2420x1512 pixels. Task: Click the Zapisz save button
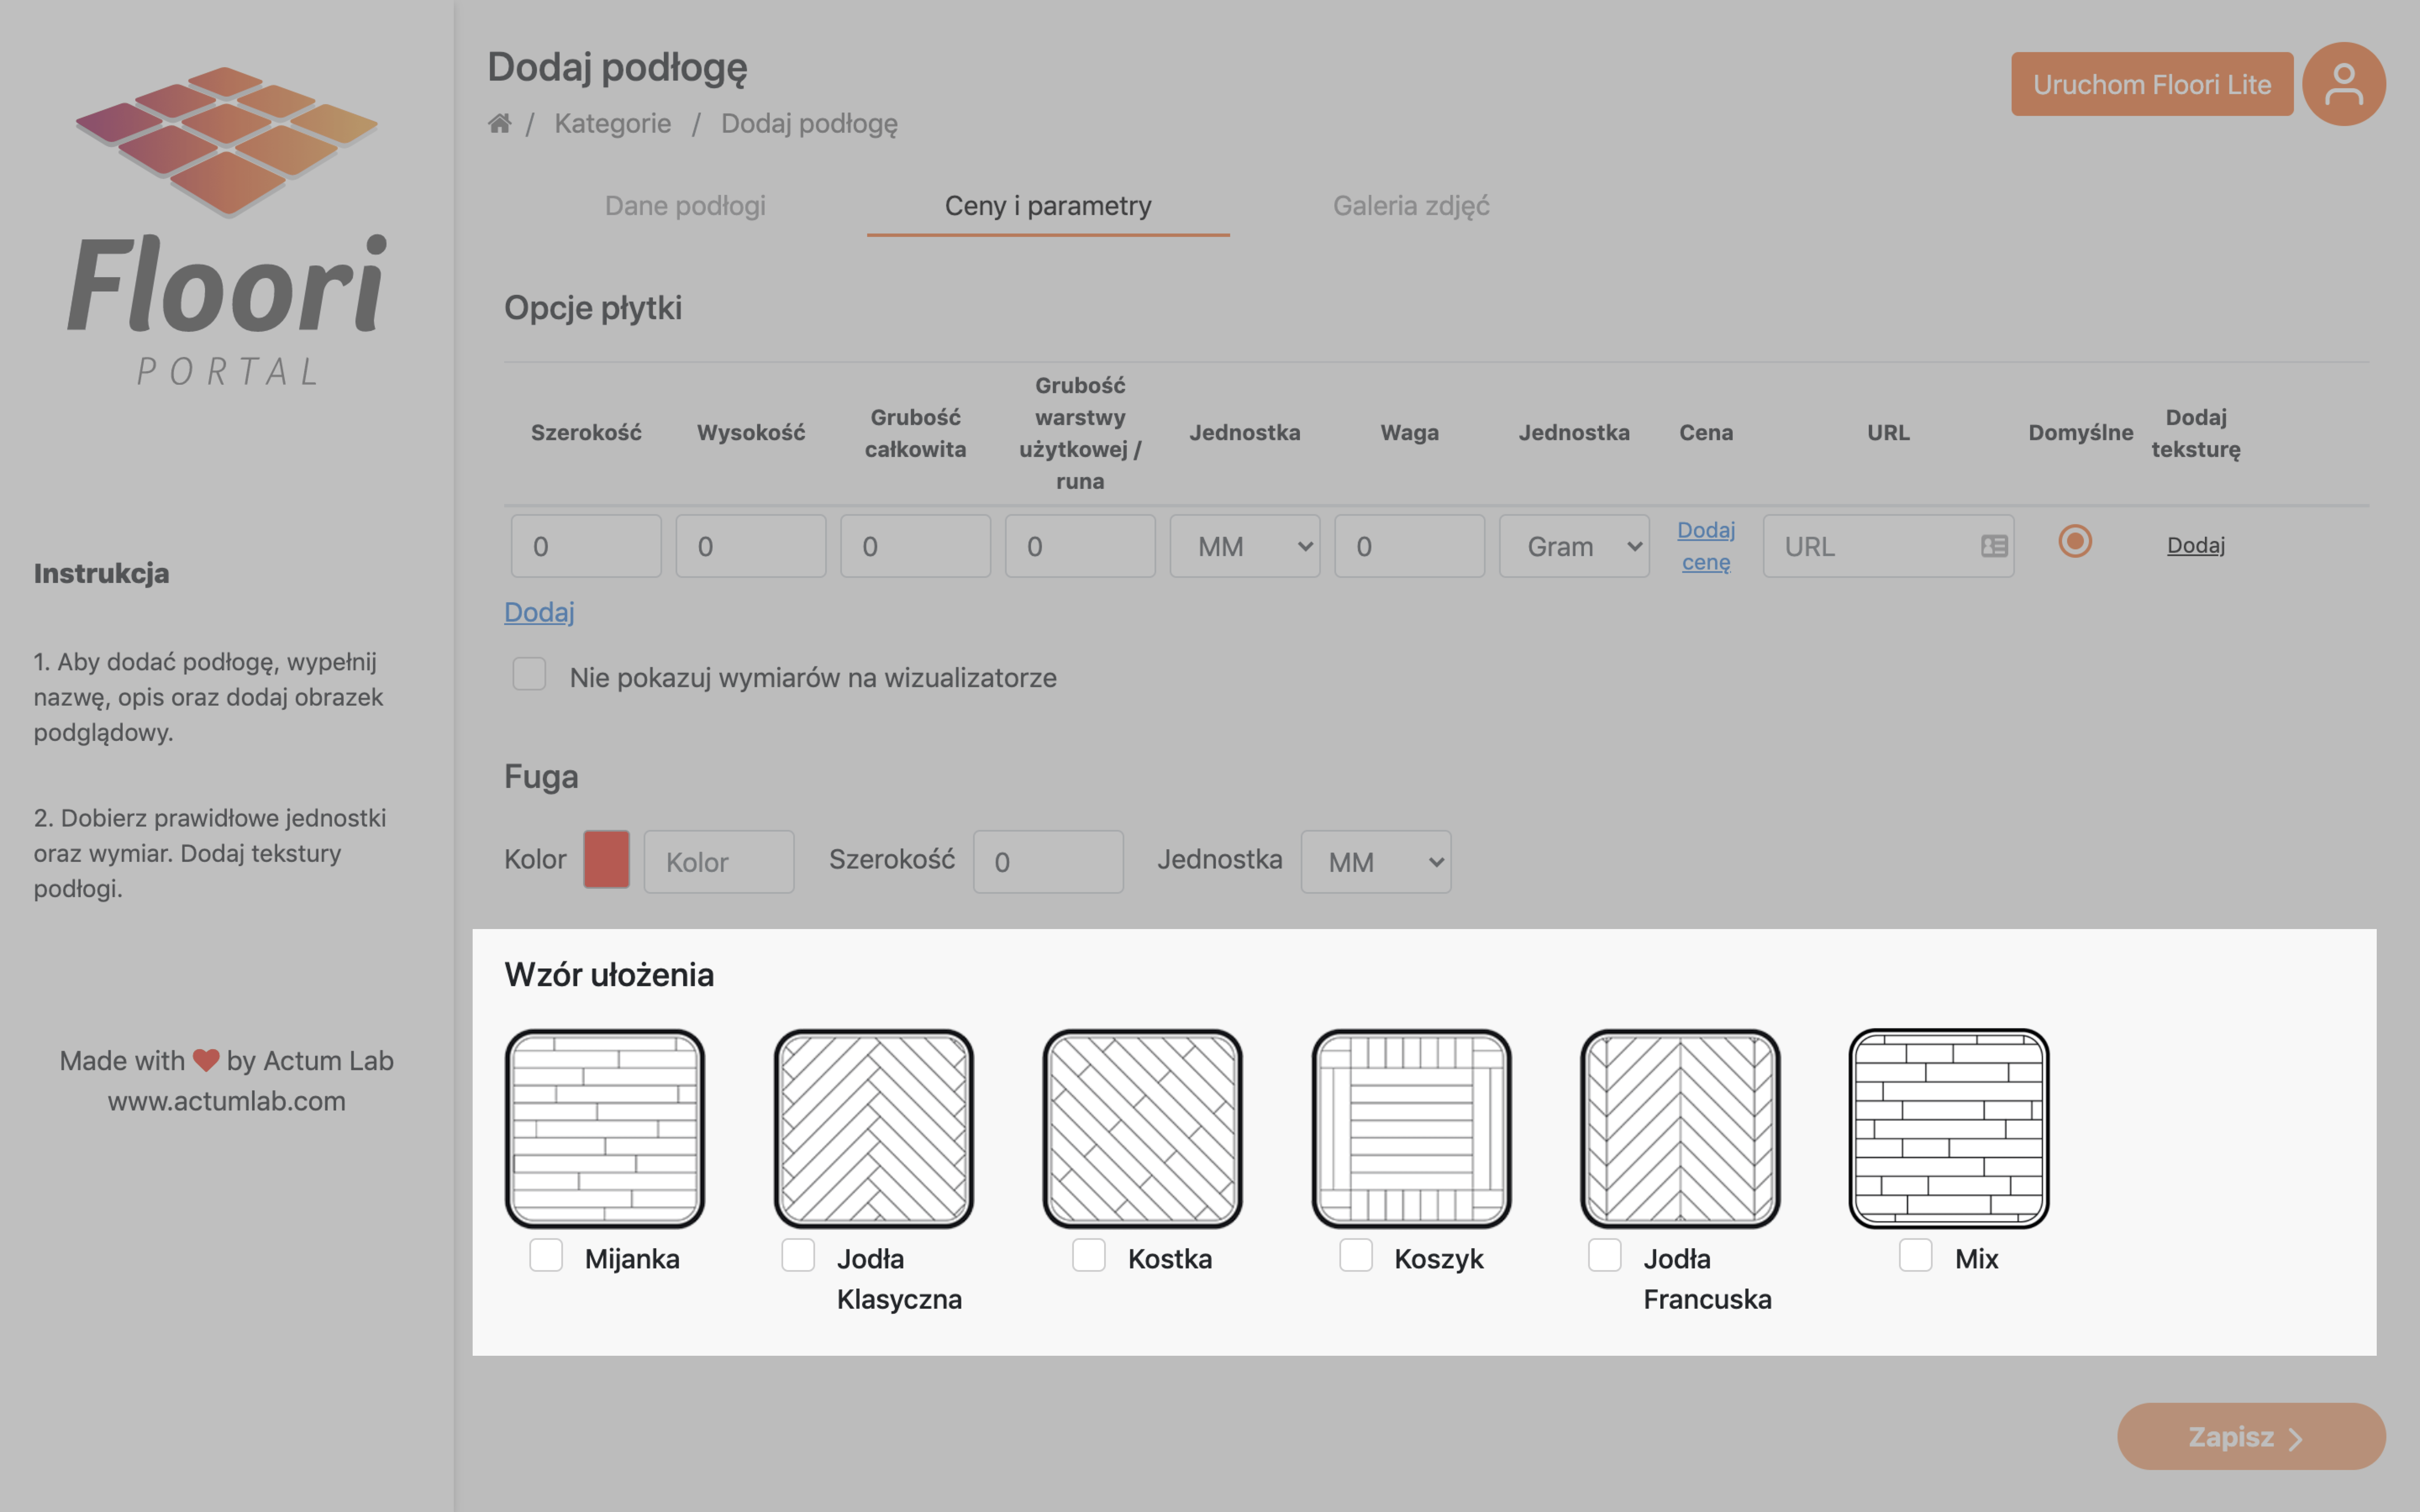point(2251,1436)
